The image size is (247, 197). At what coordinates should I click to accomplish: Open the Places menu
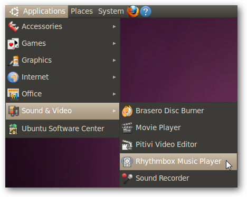coord(82,11)
